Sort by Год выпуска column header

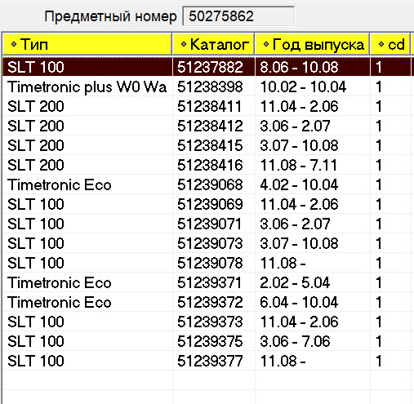click(x=312, y=44)
